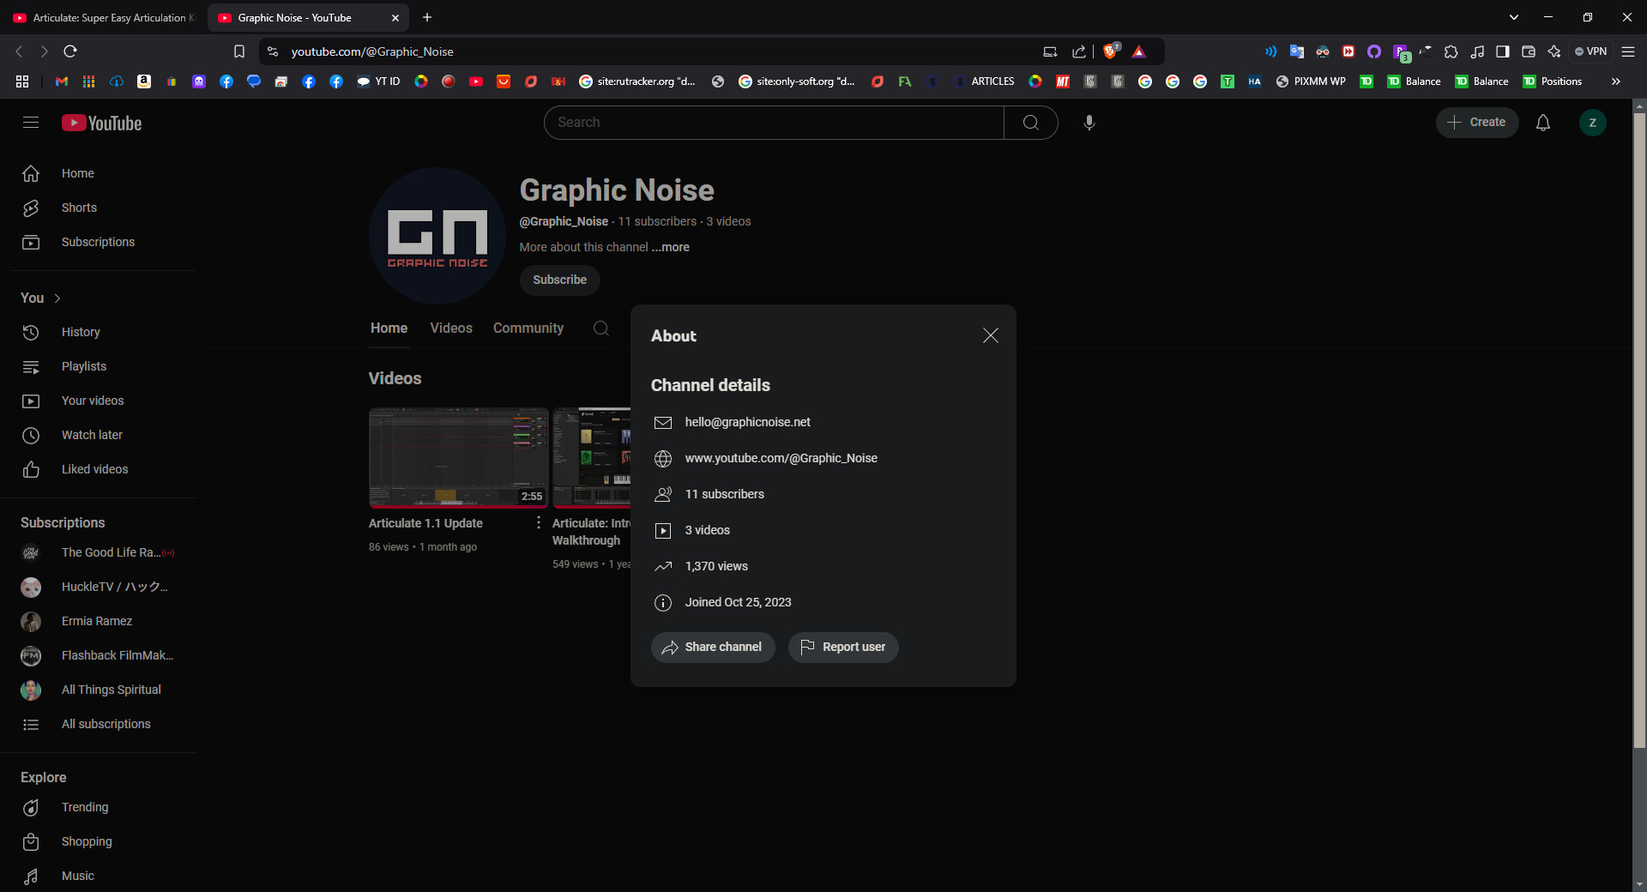Screen dimensions: 1647x892
Task: Open more options for Articulate 1.1 Update
Action: pos(539,522)
